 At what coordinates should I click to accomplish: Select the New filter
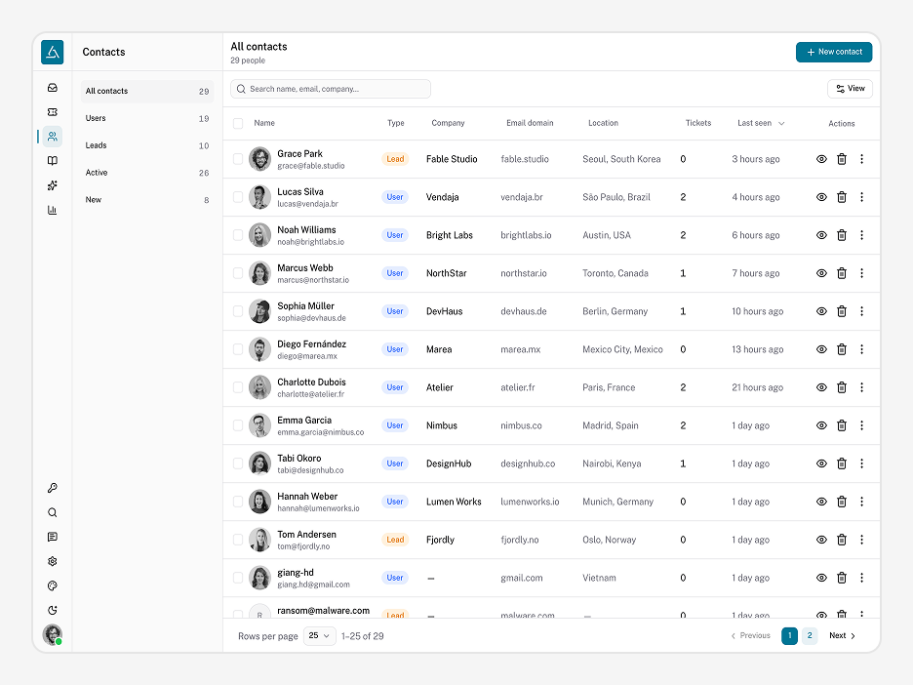point(147,200)
